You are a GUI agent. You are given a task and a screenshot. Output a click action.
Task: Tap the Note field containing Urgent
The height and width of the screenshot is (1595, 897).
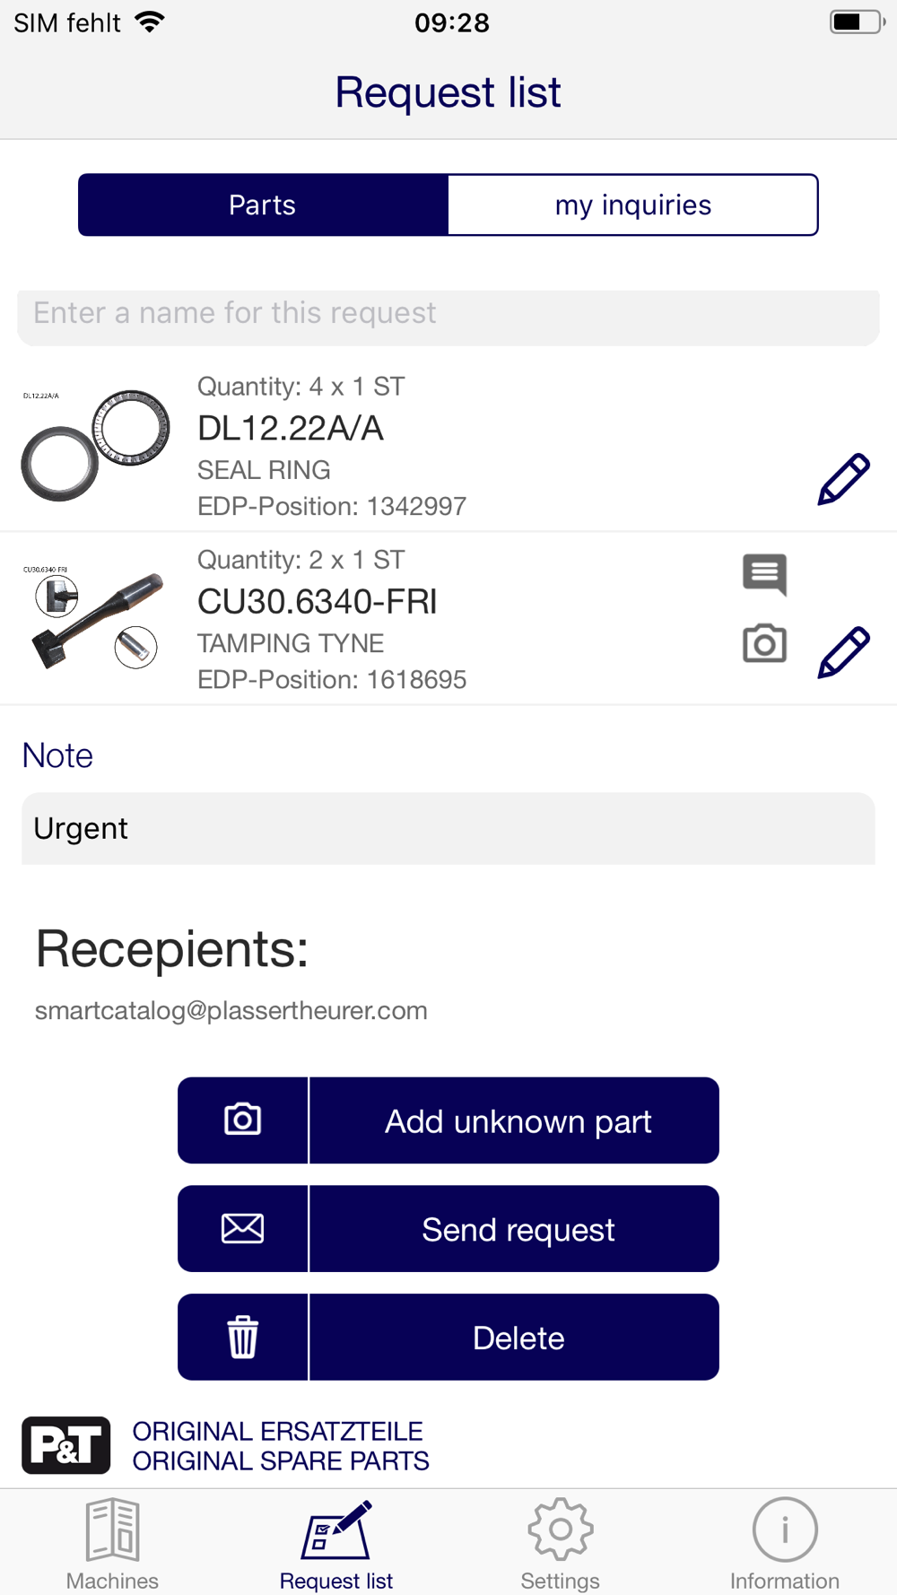(448, 828)
